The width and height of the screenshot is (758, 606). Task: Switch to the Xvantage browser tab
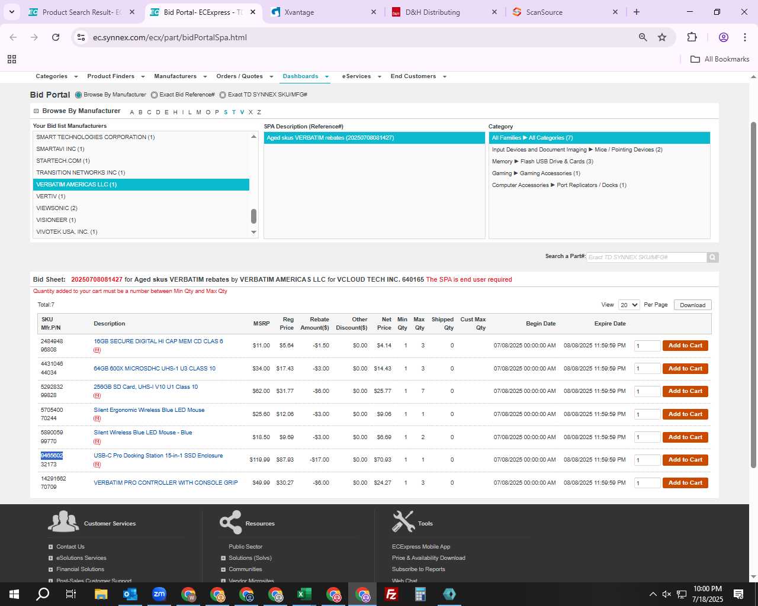click(x=323, y=12)
